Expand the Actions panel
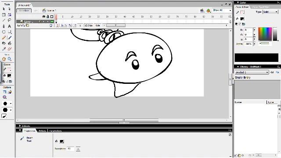The image size is (281, 158). [x=20, y=126]
